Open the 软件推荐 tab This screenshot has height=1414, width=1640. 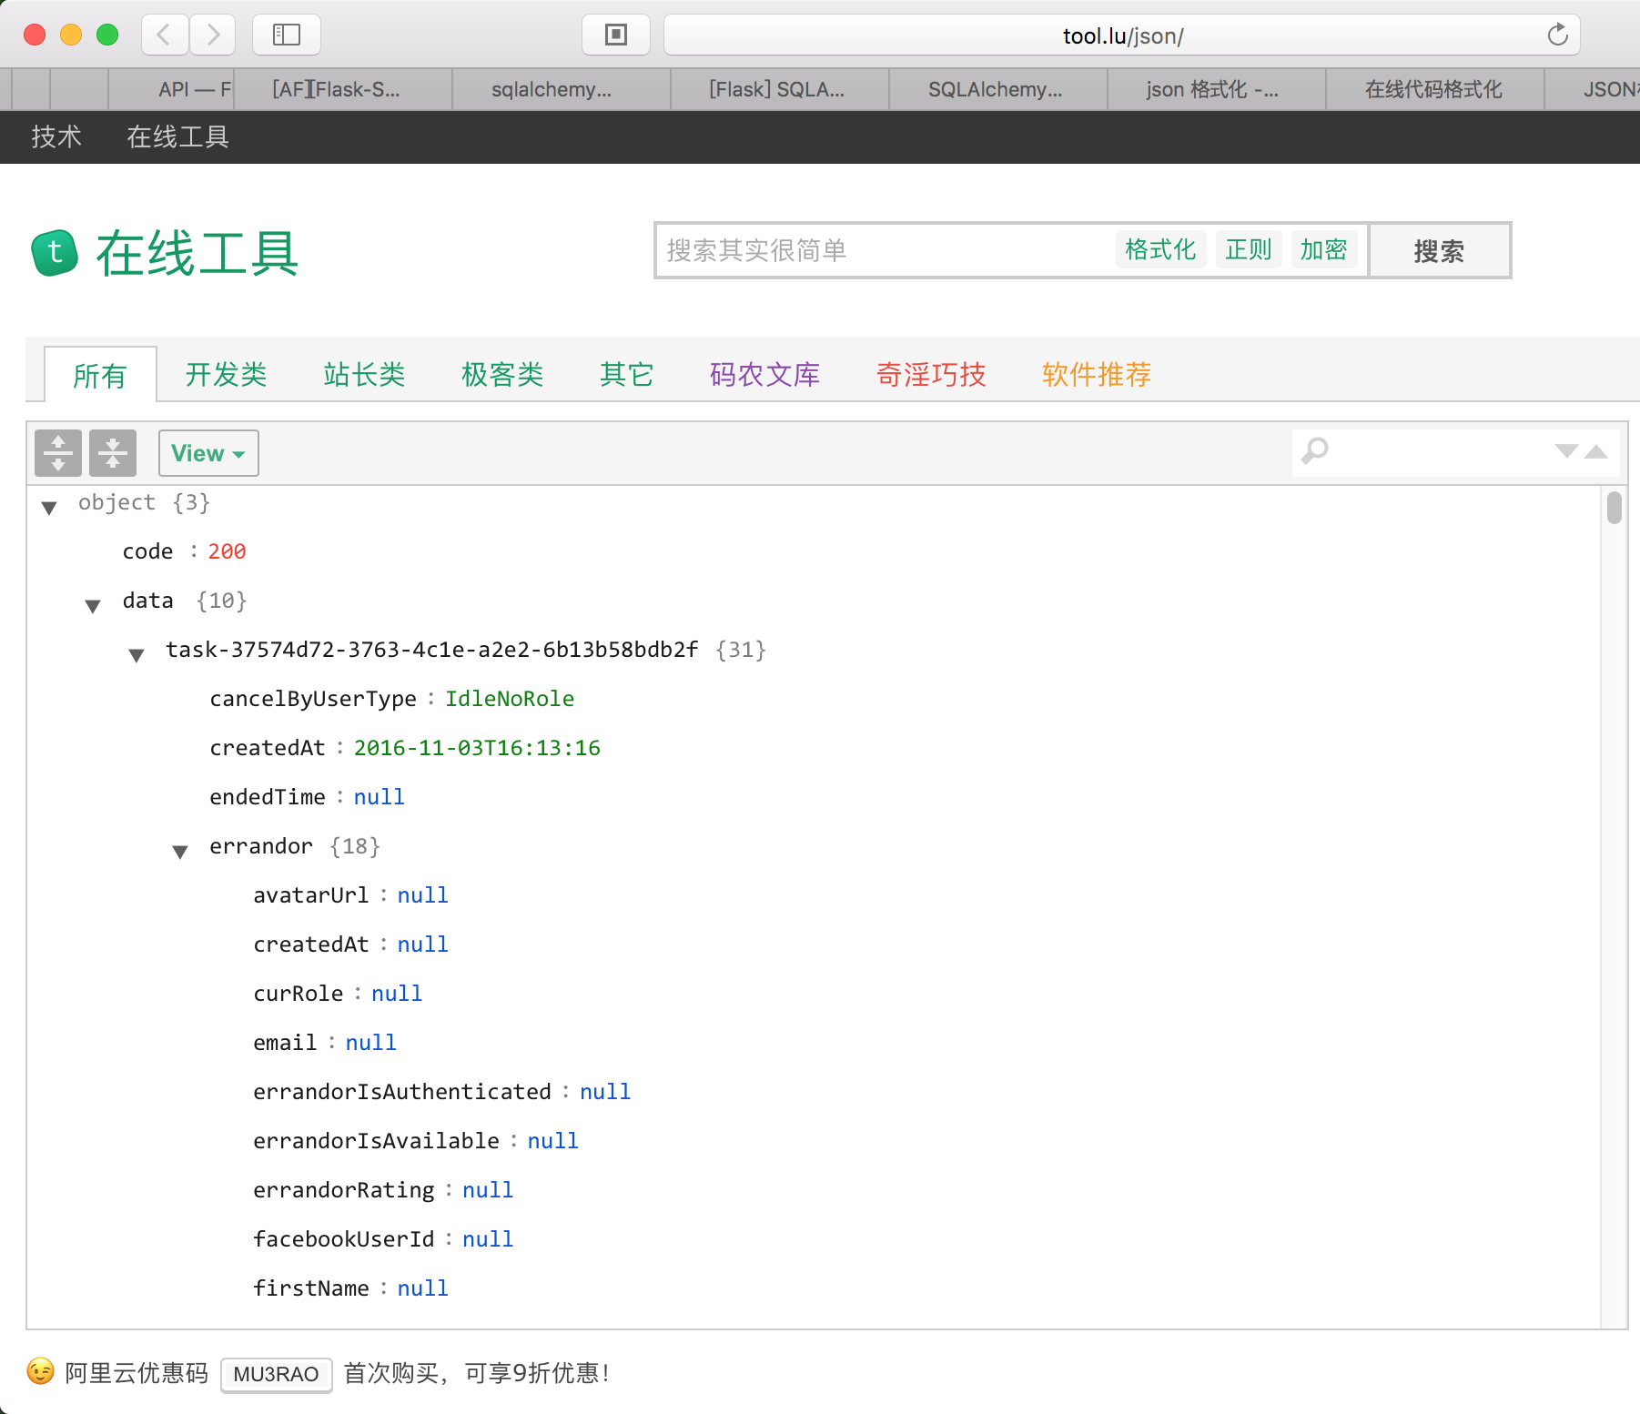click(1097, 374)
